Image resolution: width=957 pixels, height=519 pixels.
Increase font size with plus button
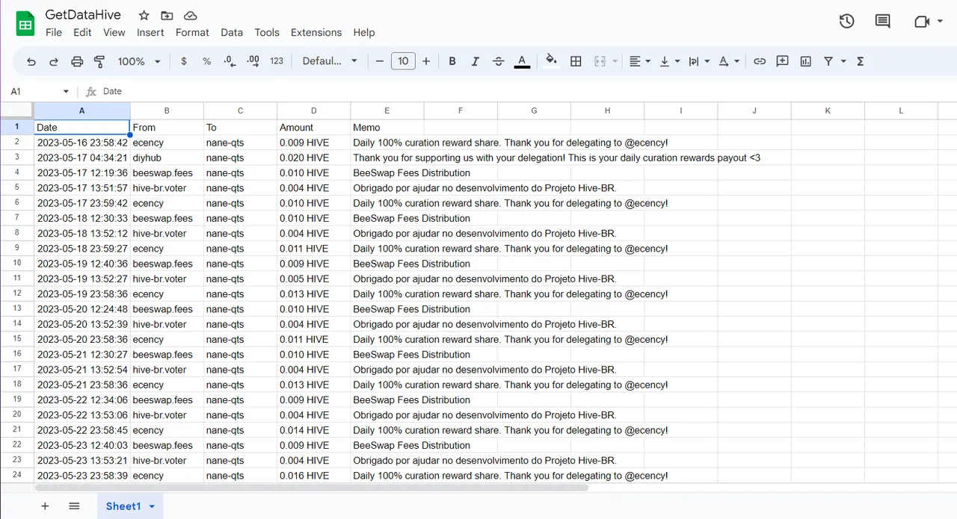(426, 61)
